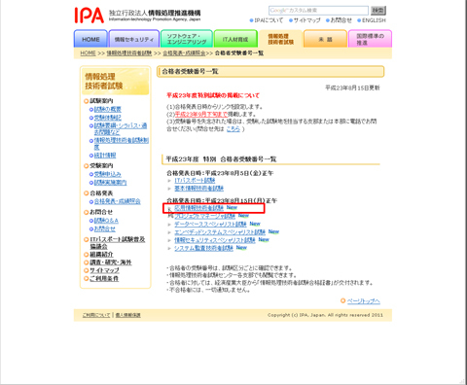The width and height of the screenshot is (467, 385).
Task: Open the プロジェクトマネージャ試験 results link
Action: (x=204, y=216)
